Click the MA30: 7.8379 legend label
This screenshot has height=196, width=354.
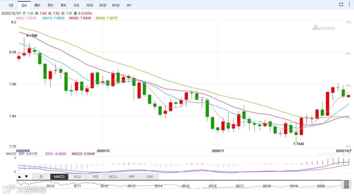click(106, 18)
